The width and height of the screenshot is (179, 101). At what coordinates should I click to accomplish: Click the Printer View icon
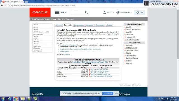(133, 85)
